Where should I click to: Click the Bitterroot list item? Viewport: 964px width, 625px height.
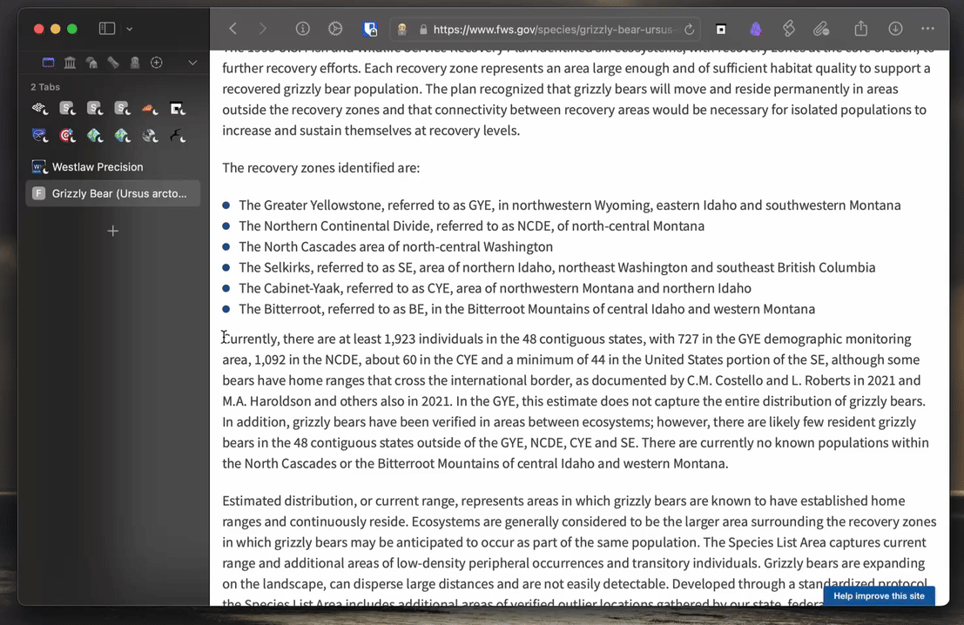click(527, 309)
